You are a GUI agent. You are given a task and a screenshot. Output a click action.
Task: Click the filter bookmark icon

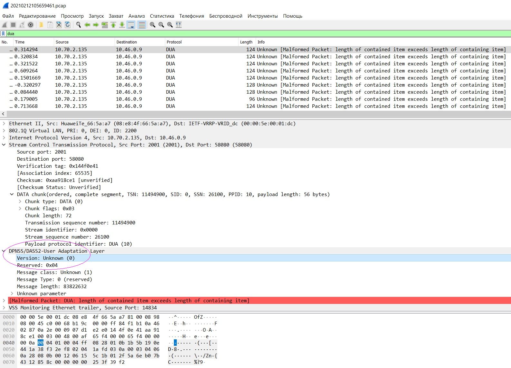(x=3, y=33)
